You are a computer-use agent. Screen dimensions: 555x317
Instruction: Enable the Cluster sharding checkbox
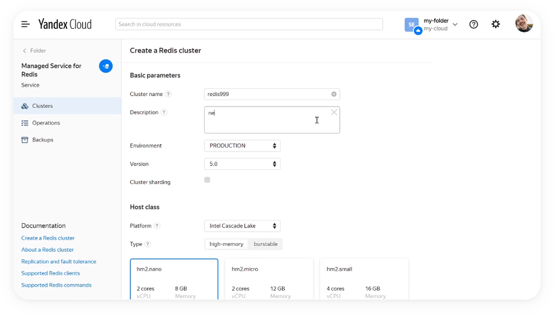click(207, 180)
